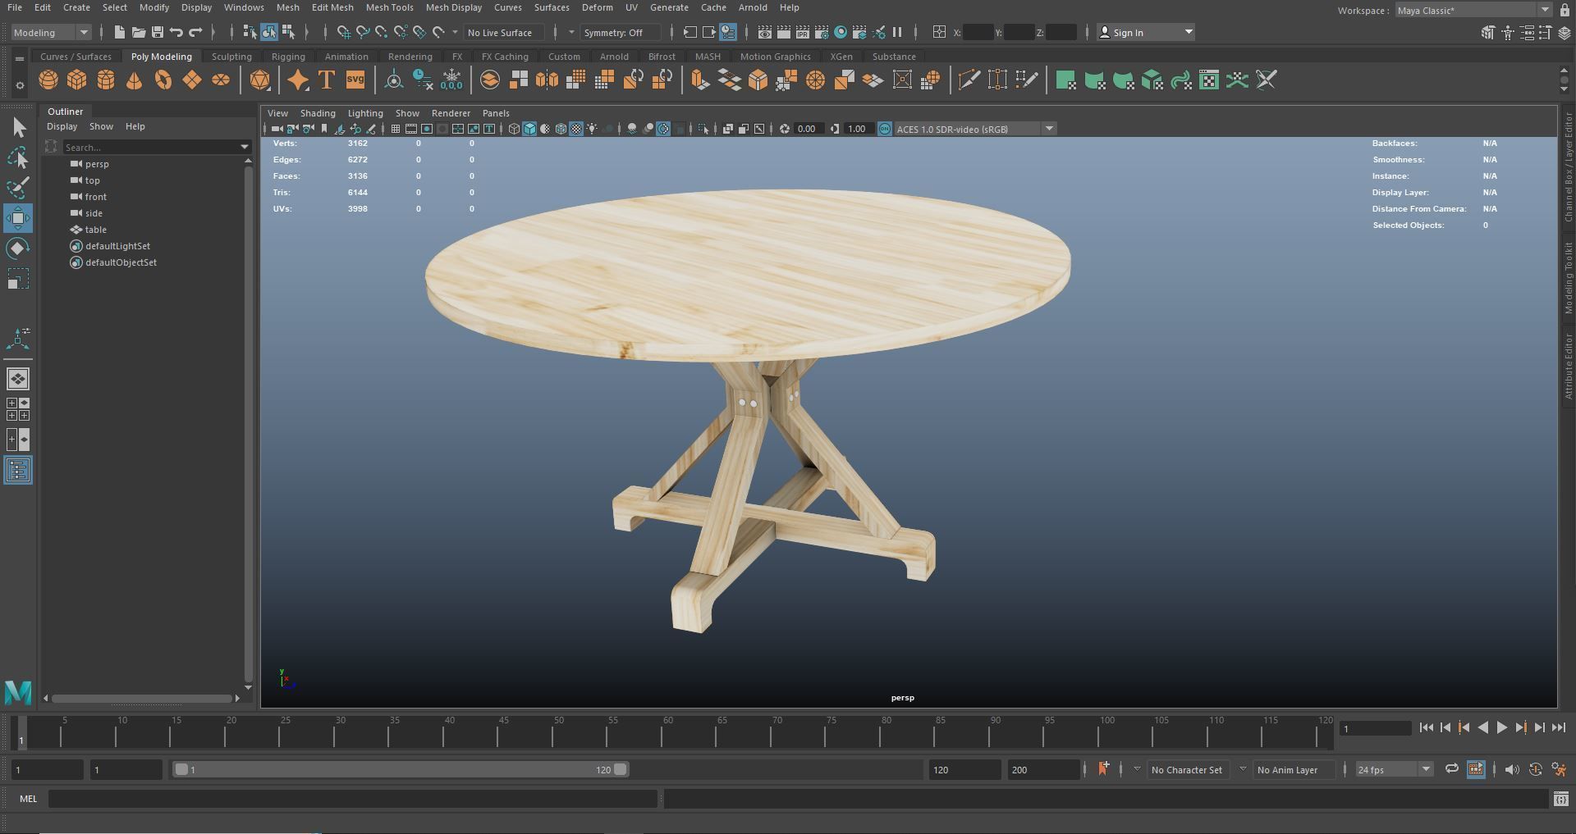Activate the Lasso select tool
The height and width of the screenshot is (834, 1576).
coord(18,157)
